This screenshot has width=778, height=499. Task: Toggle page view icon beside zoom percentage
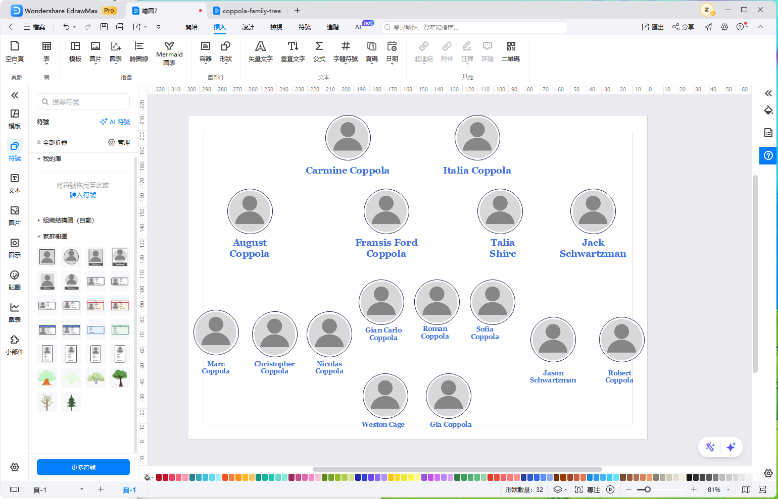coord(746,489)
